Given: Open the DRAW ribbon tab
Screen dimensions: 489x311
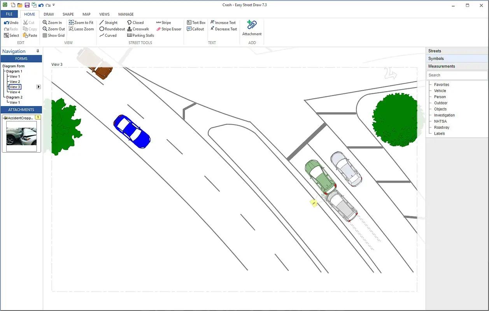Looking at the screenshot, I should pyautogui.click(x=49, y=14).
